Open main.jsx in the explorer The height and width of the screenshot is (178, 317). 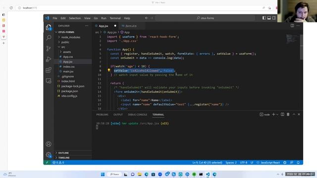tap(73, 71)
